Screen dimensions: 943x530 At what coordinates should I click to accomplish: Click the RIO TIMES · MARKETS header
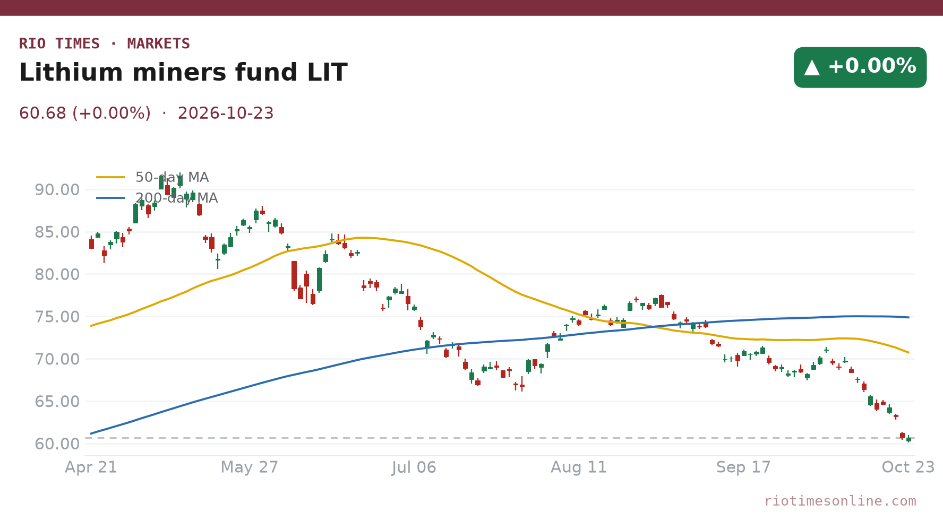click(105, 44)
